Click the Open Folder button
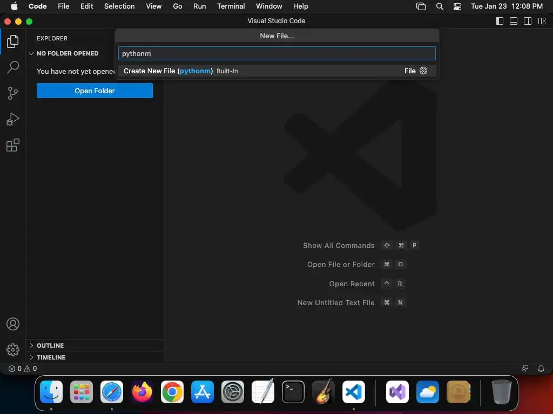 coord(95,91)
